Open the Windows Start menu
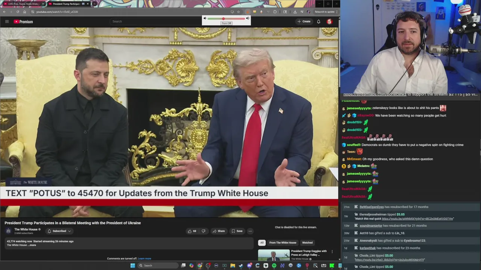 [133, 265]
